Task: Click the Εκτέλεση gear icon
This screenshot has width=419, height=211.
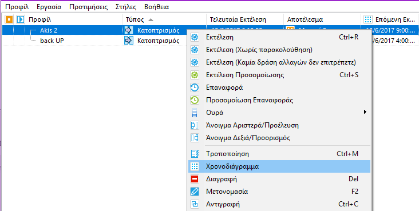Action: (195, 37)
